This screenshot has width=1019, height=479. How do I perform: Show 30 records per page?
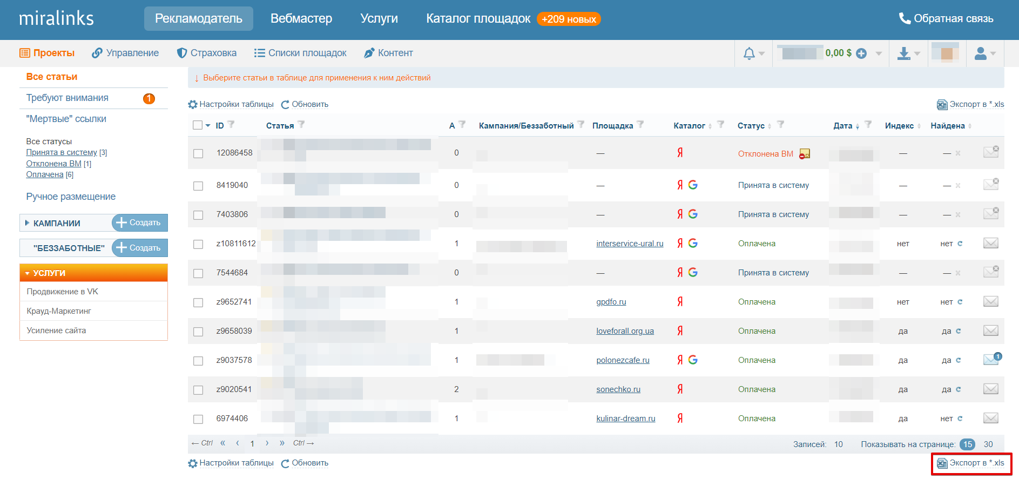988,444
